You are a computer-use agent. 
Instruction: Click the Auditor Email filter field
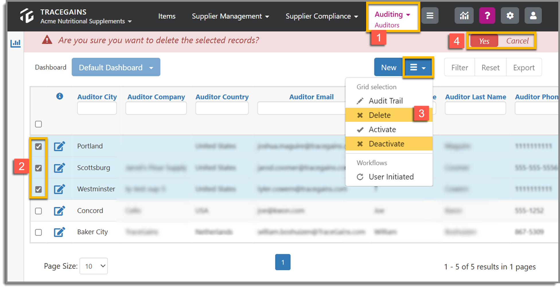click(301, 108)
